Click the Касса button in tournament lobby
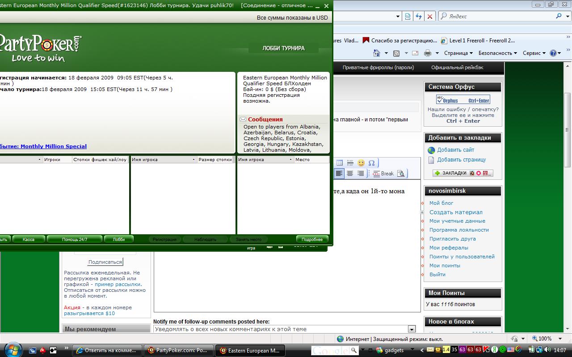Viewport: 572px width, 357px height. tap(29, 240)
